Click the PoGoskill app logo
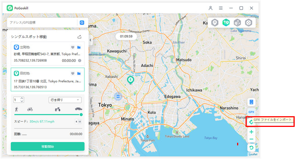Viewport: 295px width, 159px height. pyautogui.click(x=10, y=8)
